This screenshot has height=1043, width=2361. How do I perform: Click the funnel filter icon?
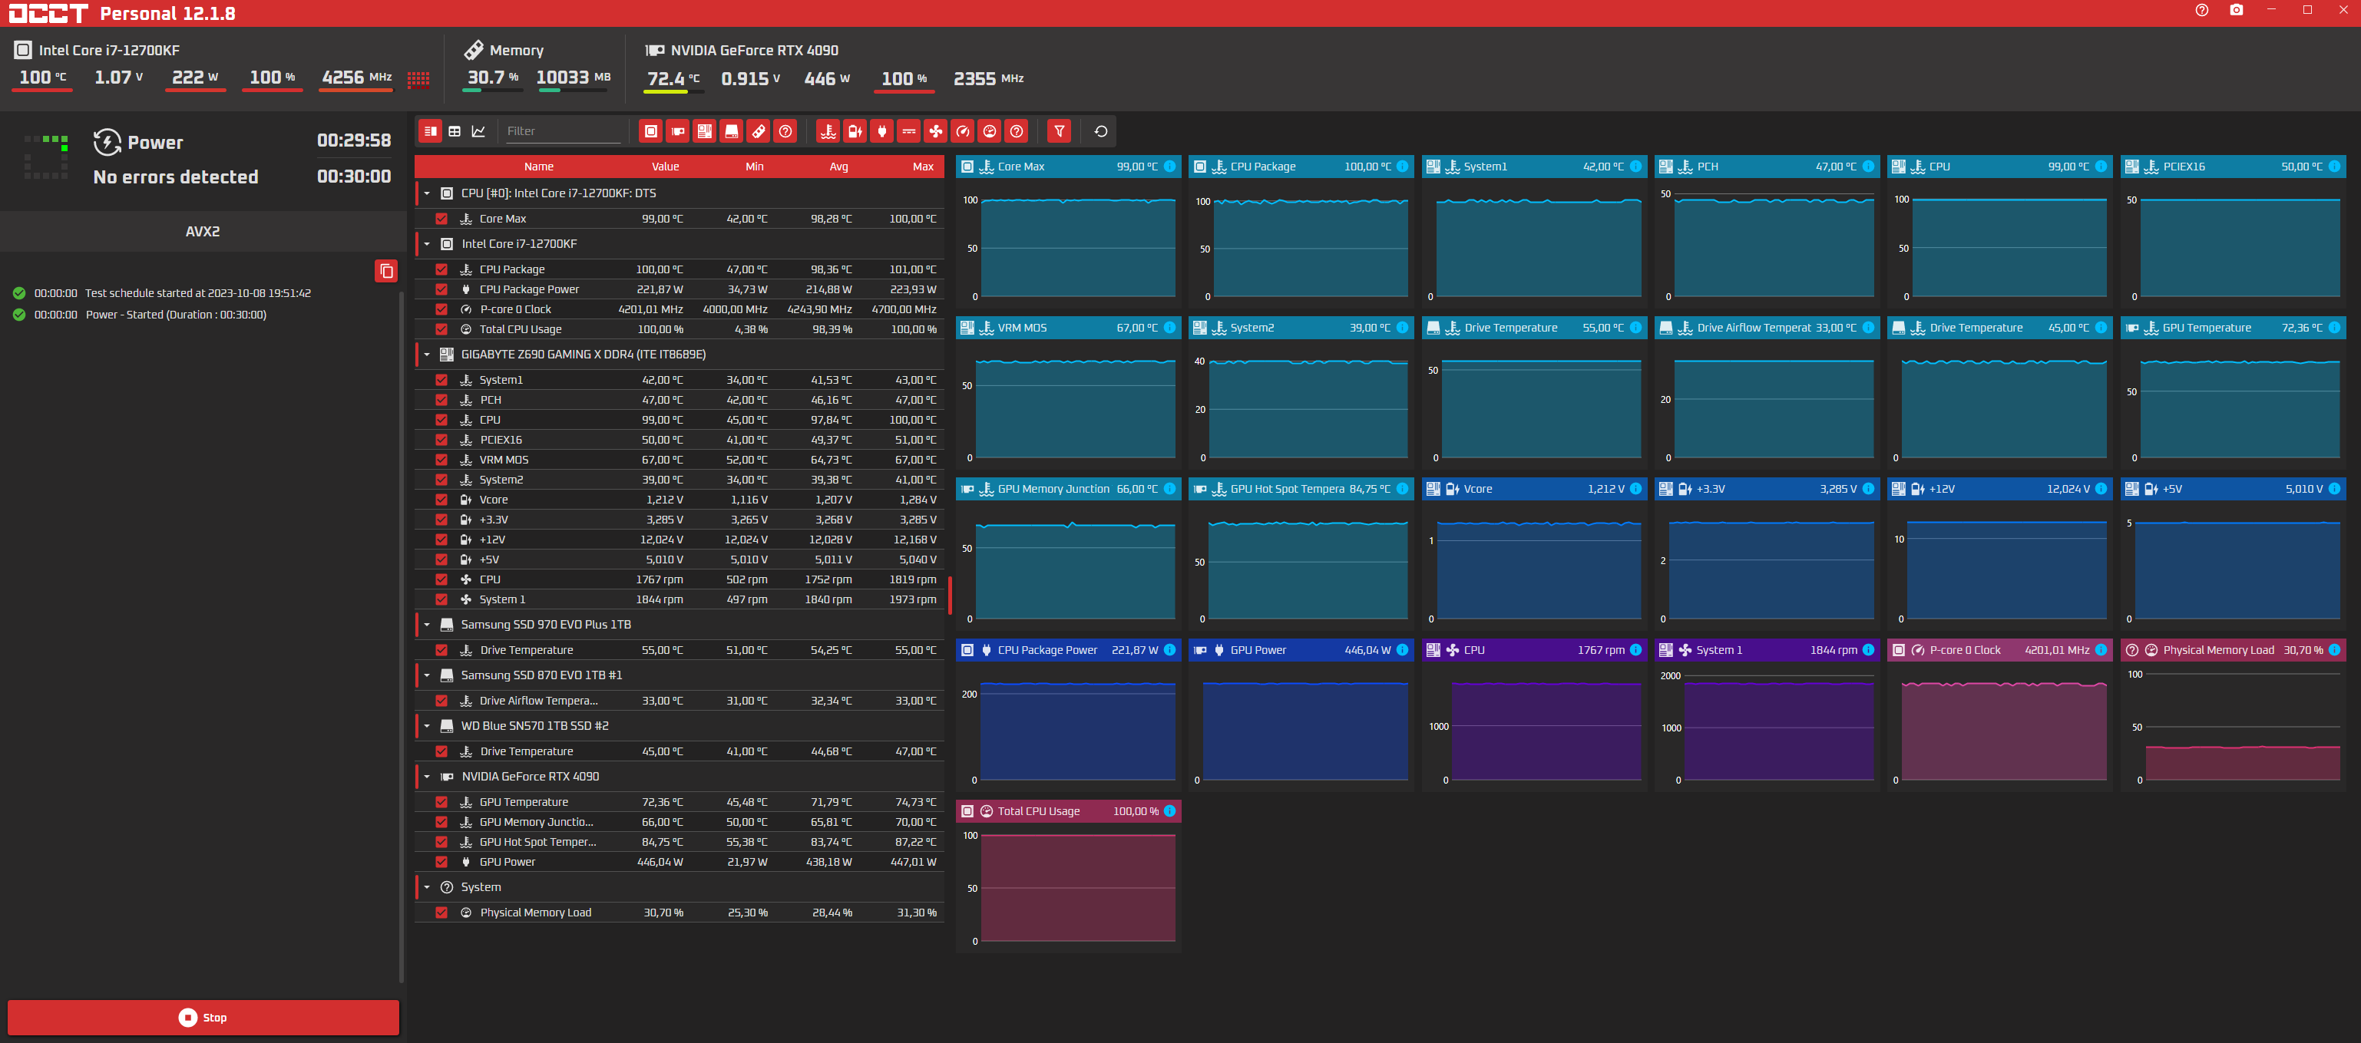(1059, 131)
